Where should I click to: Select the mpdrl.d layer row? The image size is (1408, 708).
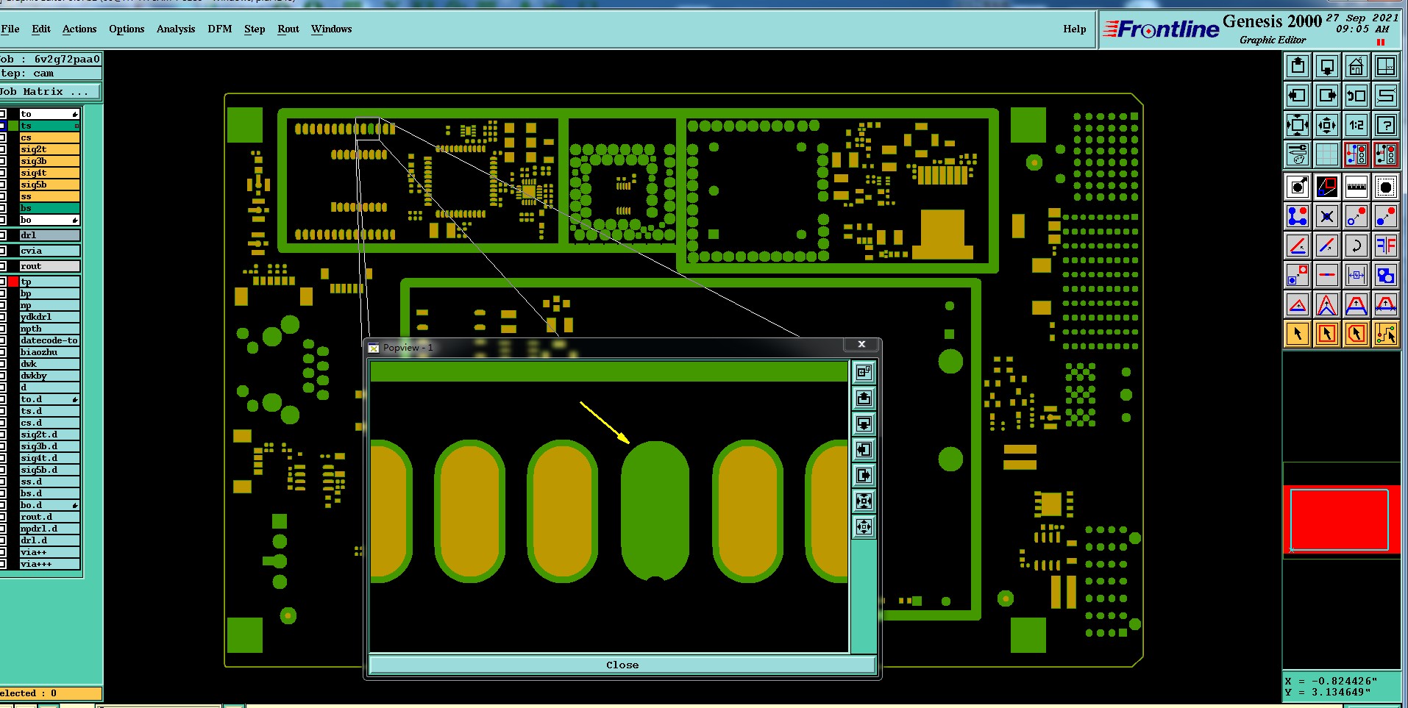(50, 529)
